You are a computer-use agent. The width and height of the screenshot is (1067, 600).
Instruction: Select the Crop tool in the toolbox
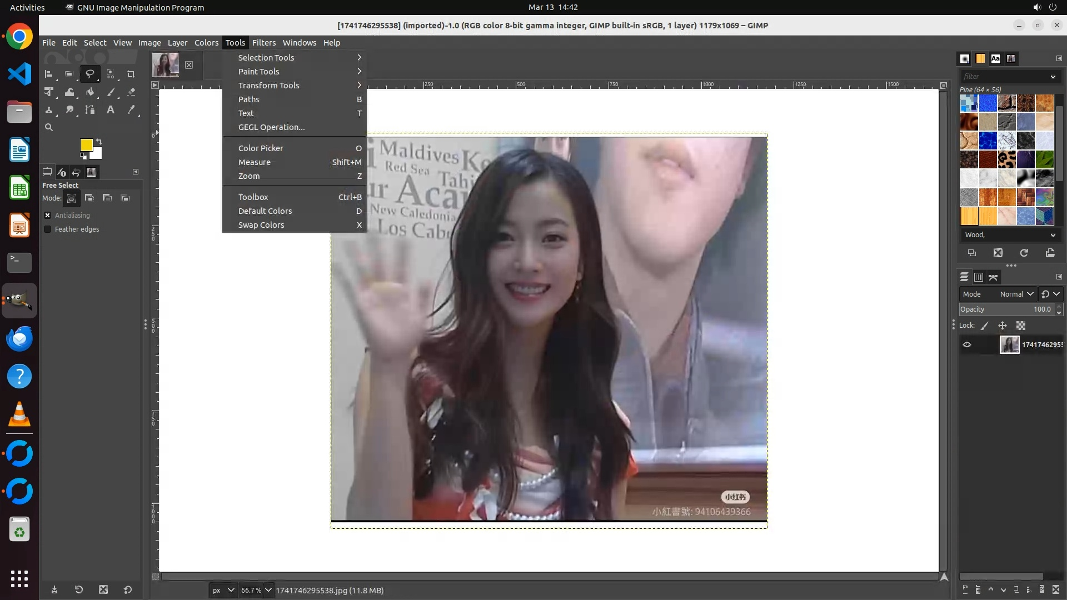click(x=131, y=74)
